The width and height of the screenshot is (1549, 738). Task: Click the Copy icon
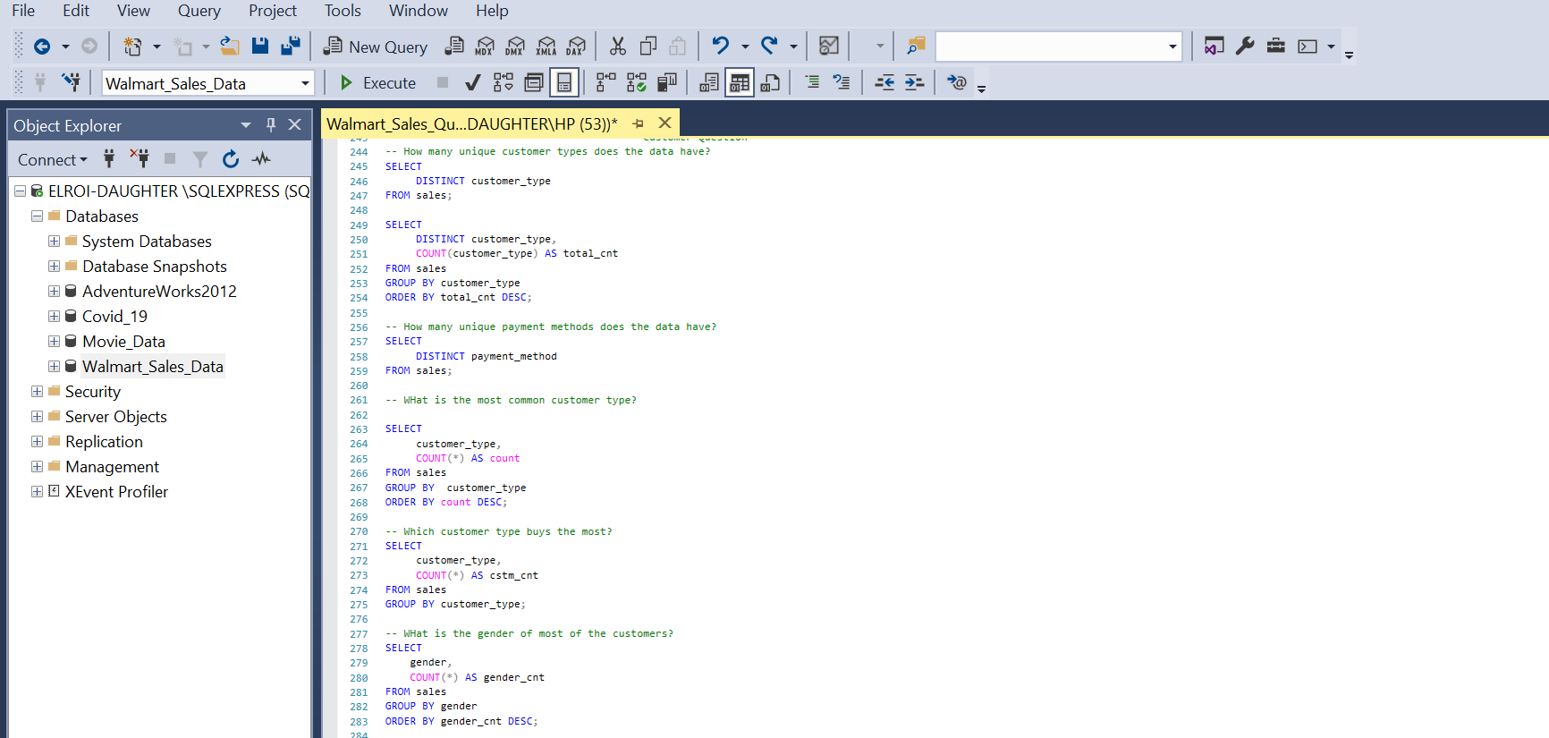648,47
